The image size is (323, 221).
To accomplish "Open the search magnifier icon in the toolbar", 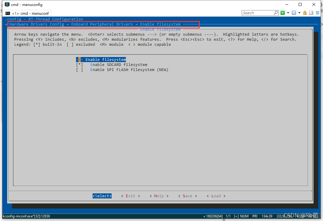I will click(x=275, y=12).
